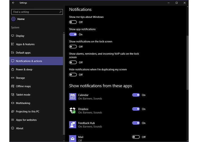Toggle hide notifications when duplicating screen
The image size is (198, 142).
pyautogui.click(x=73, y=75)
